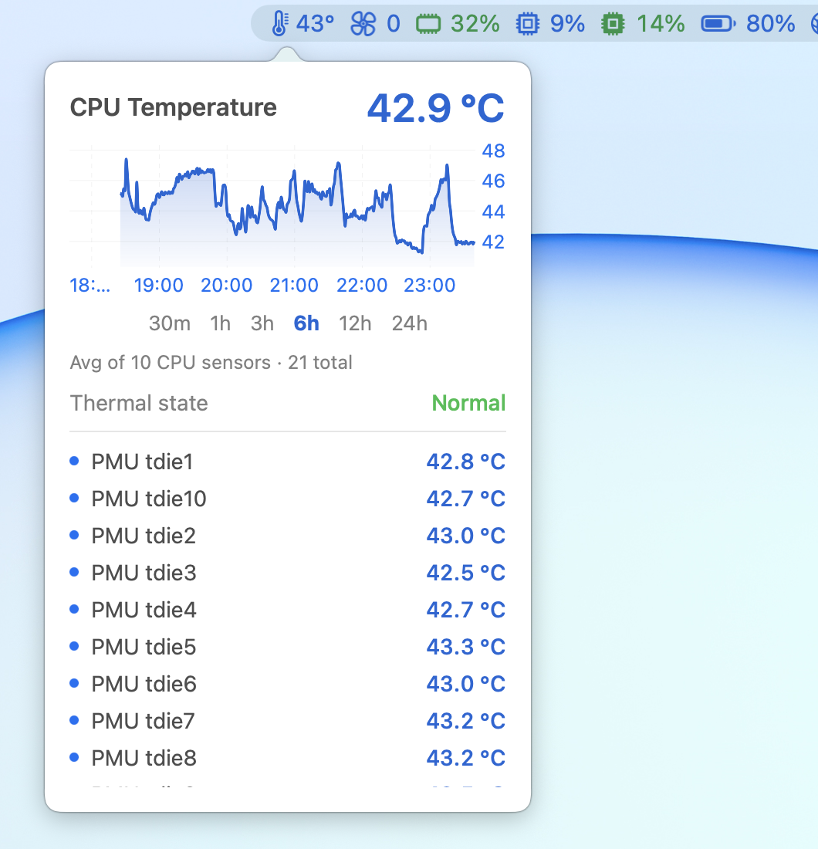Select the PMU tdie1 sensor row
The height and width of the screenshot is (849, 818).
(x=288, y=462)
